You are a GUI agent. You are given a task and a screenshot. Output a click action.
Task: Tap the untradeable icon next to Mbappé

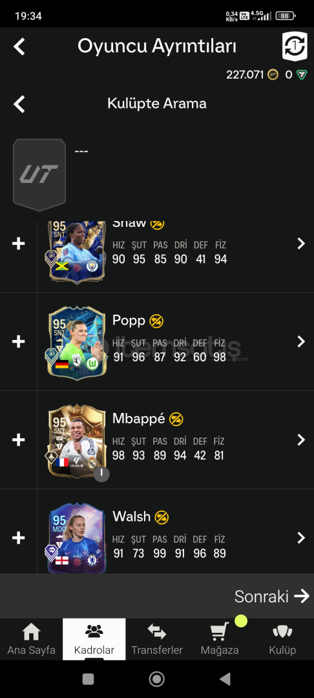pos(176,419)
